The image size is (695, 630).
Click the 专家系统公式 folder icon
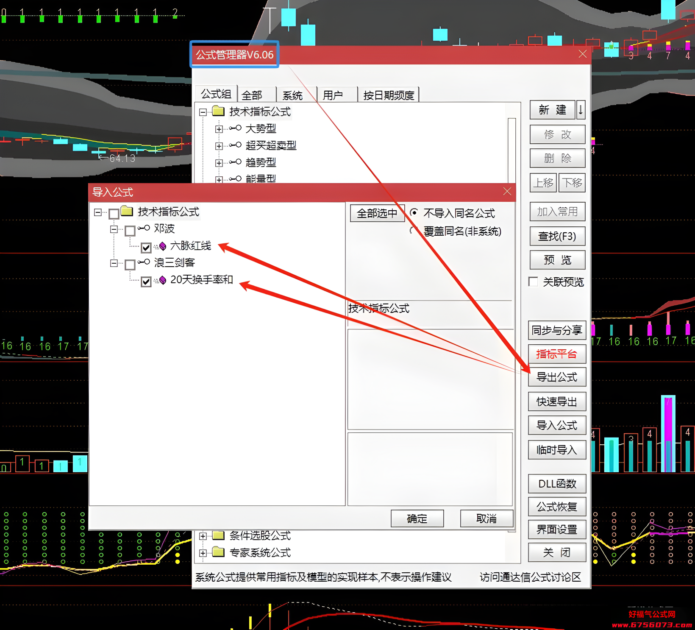pos(218,552)
